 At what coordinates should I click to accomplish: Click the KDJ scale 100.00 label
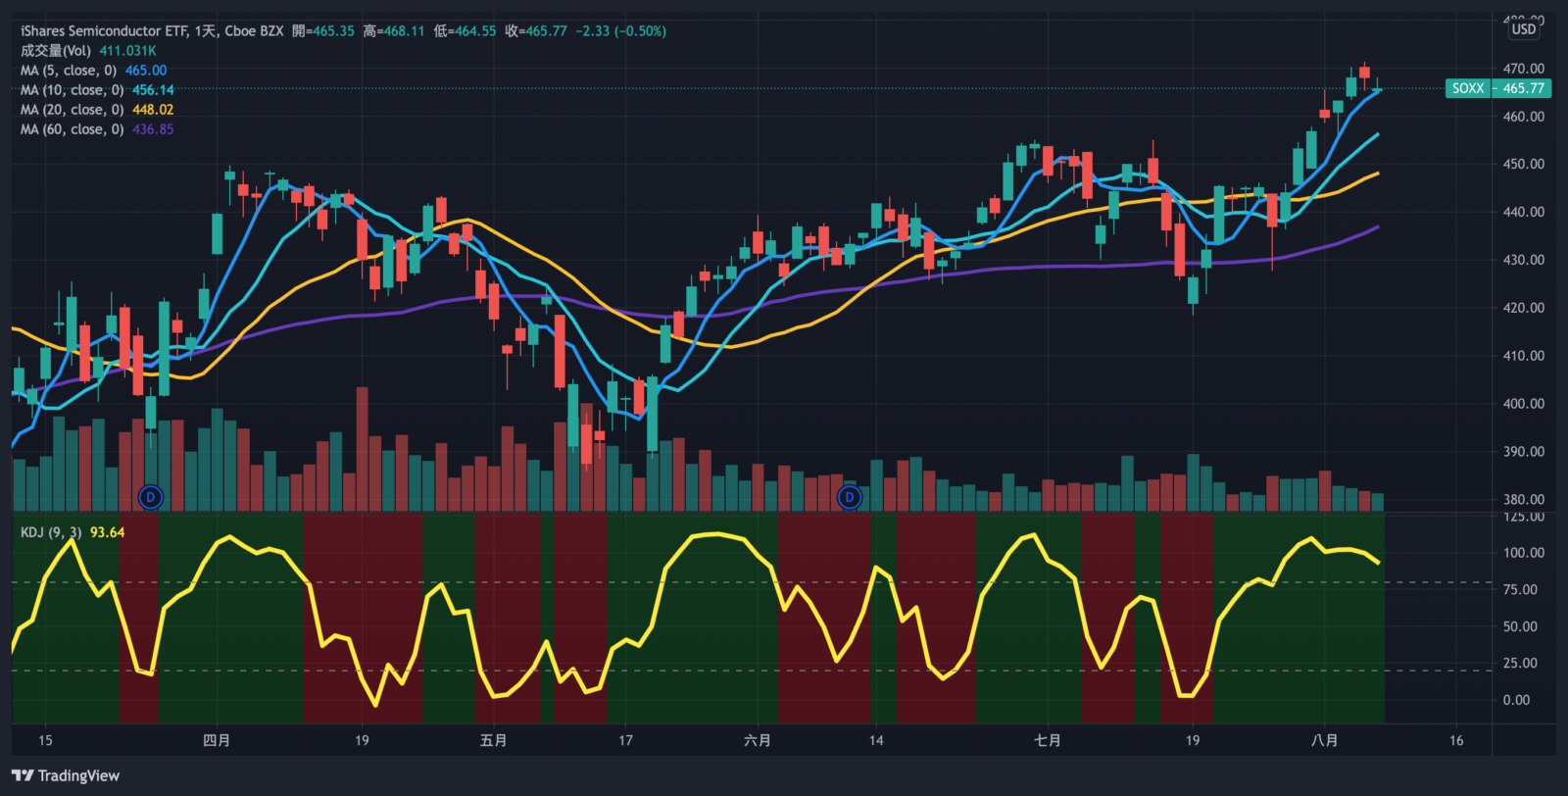point(1523,553)
